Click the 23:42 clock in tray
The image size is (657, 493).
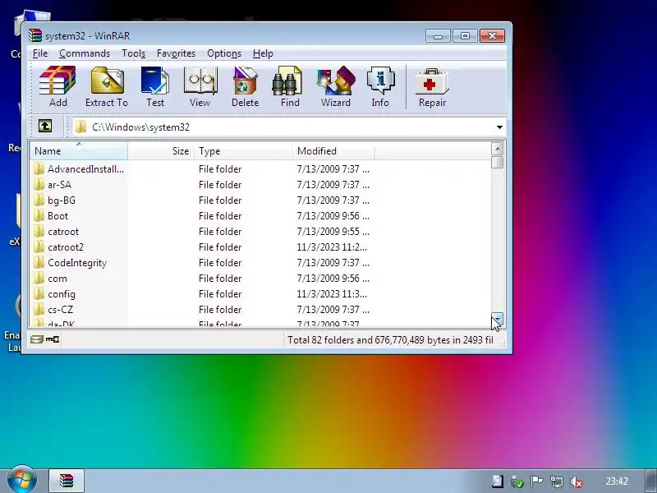coord(617,481)
